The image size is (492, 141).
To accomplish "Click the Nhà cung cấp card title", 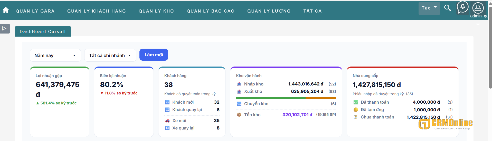I will point(365,76).
